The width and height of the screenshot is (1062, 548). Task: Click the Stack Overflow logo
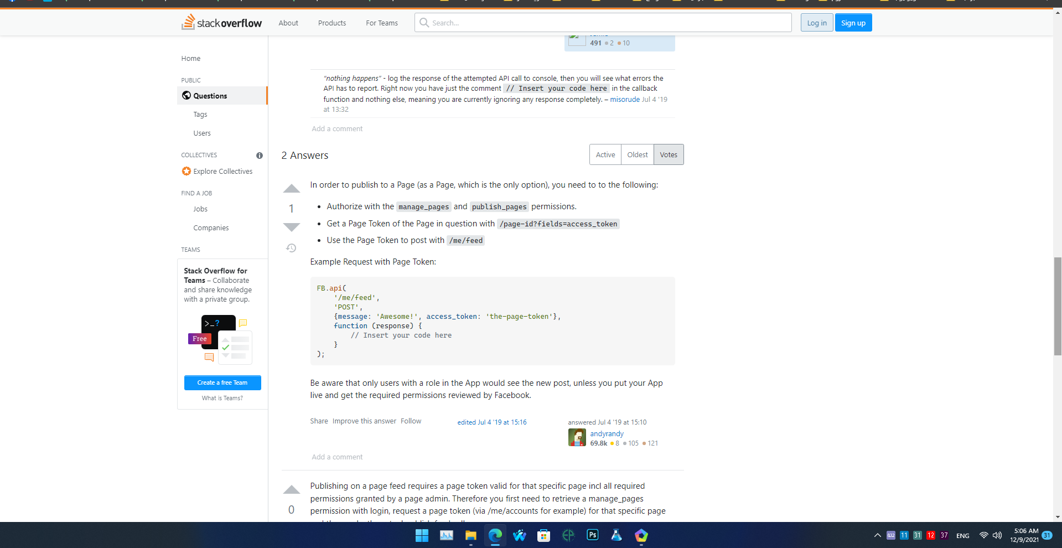[x=222, y=23]
